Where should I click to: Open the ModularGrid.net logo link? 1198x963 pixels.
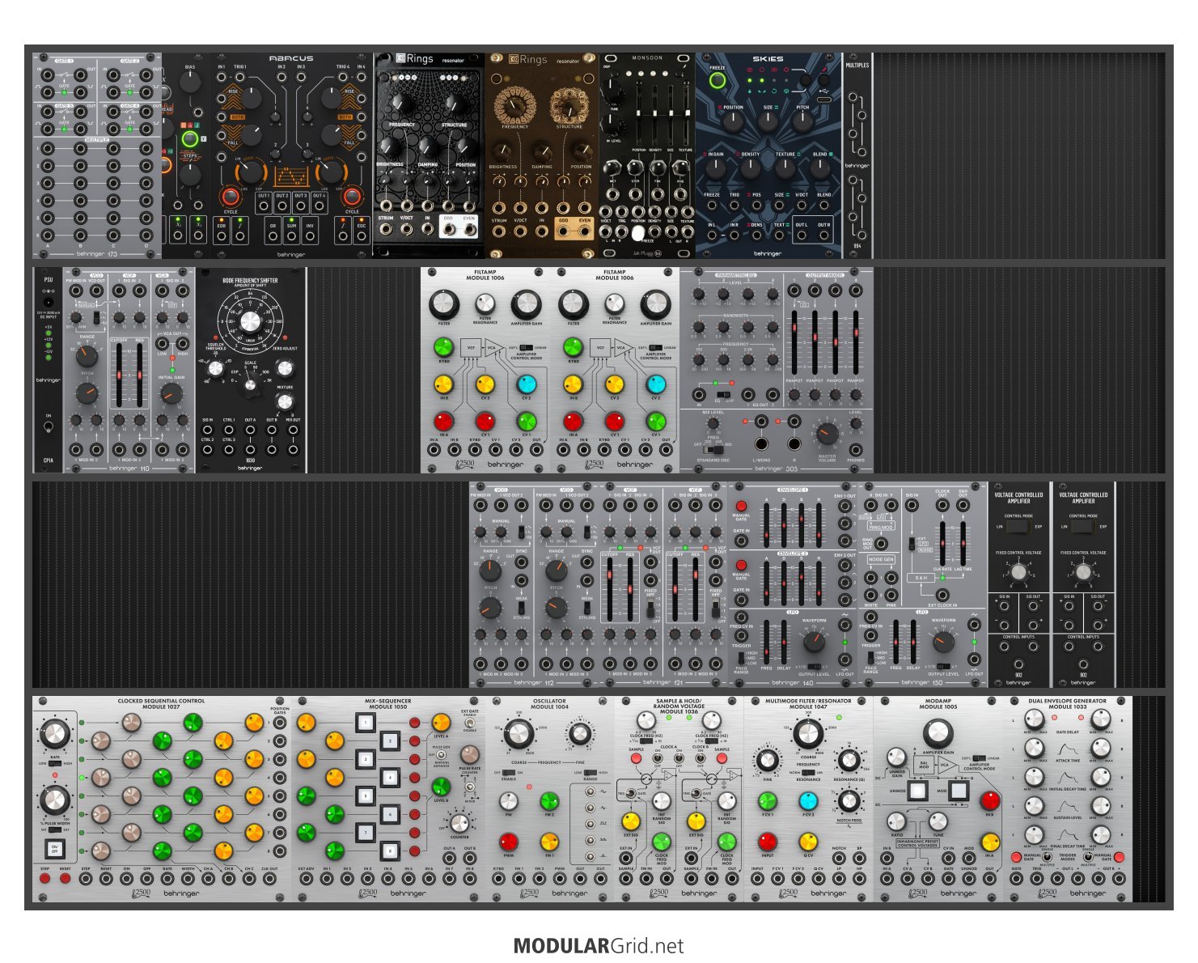[599, 946]
